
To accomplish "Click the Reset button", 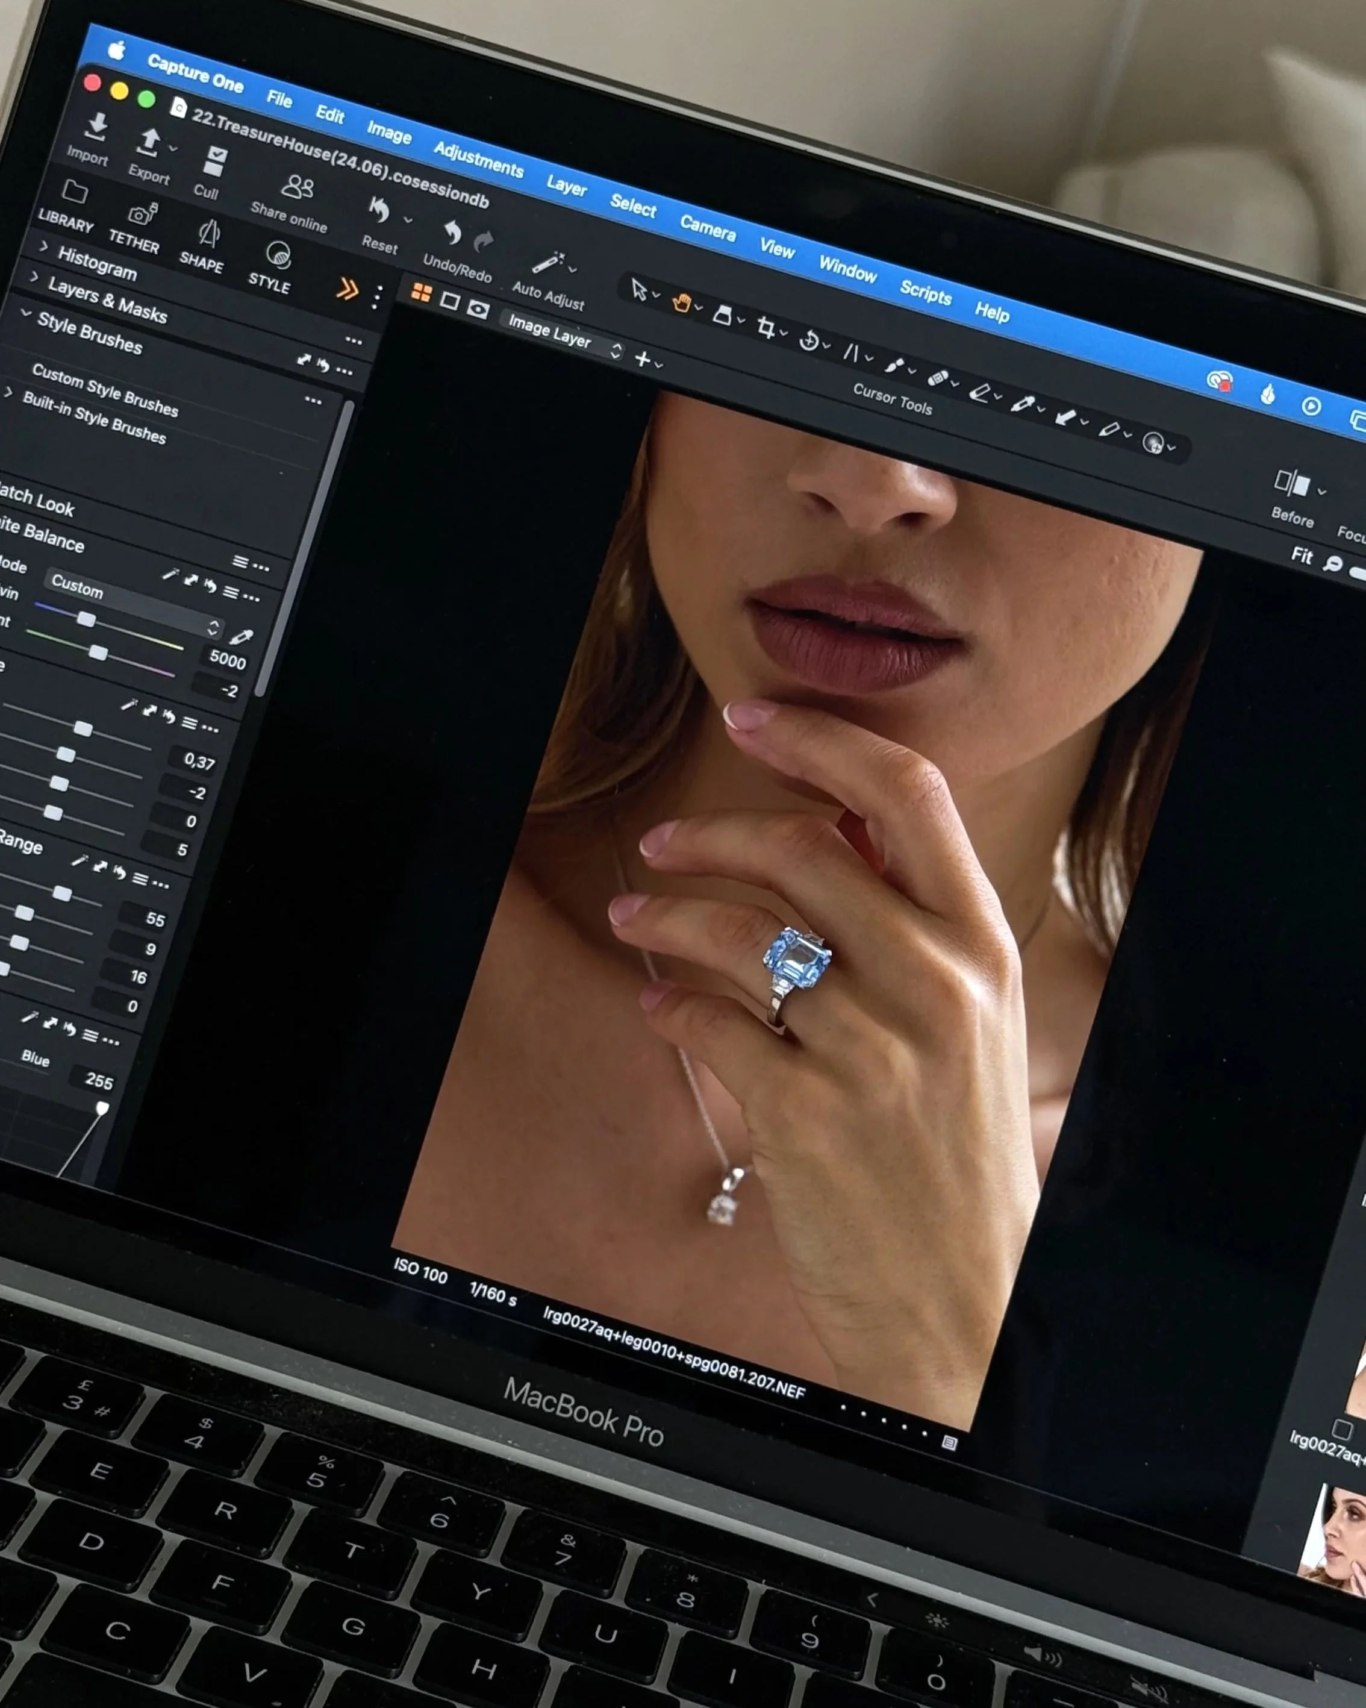I will (x=379, y=225).
